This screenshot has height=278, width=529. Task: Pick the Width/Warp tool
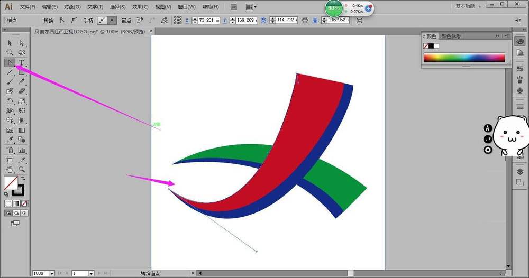point(10,110)
